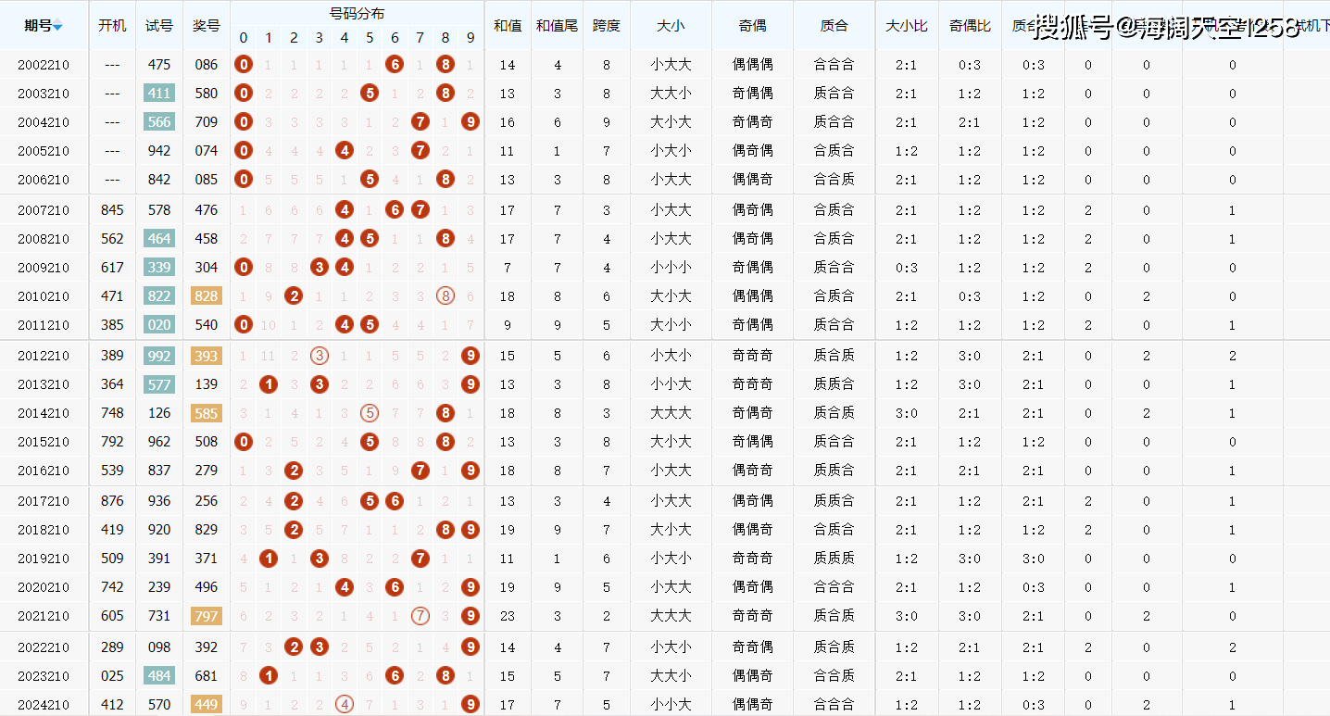Viewport: 1330px width, 716px height.
Task: Click highlighted 试号 566 in row 2004210
Action: (159, 122)
